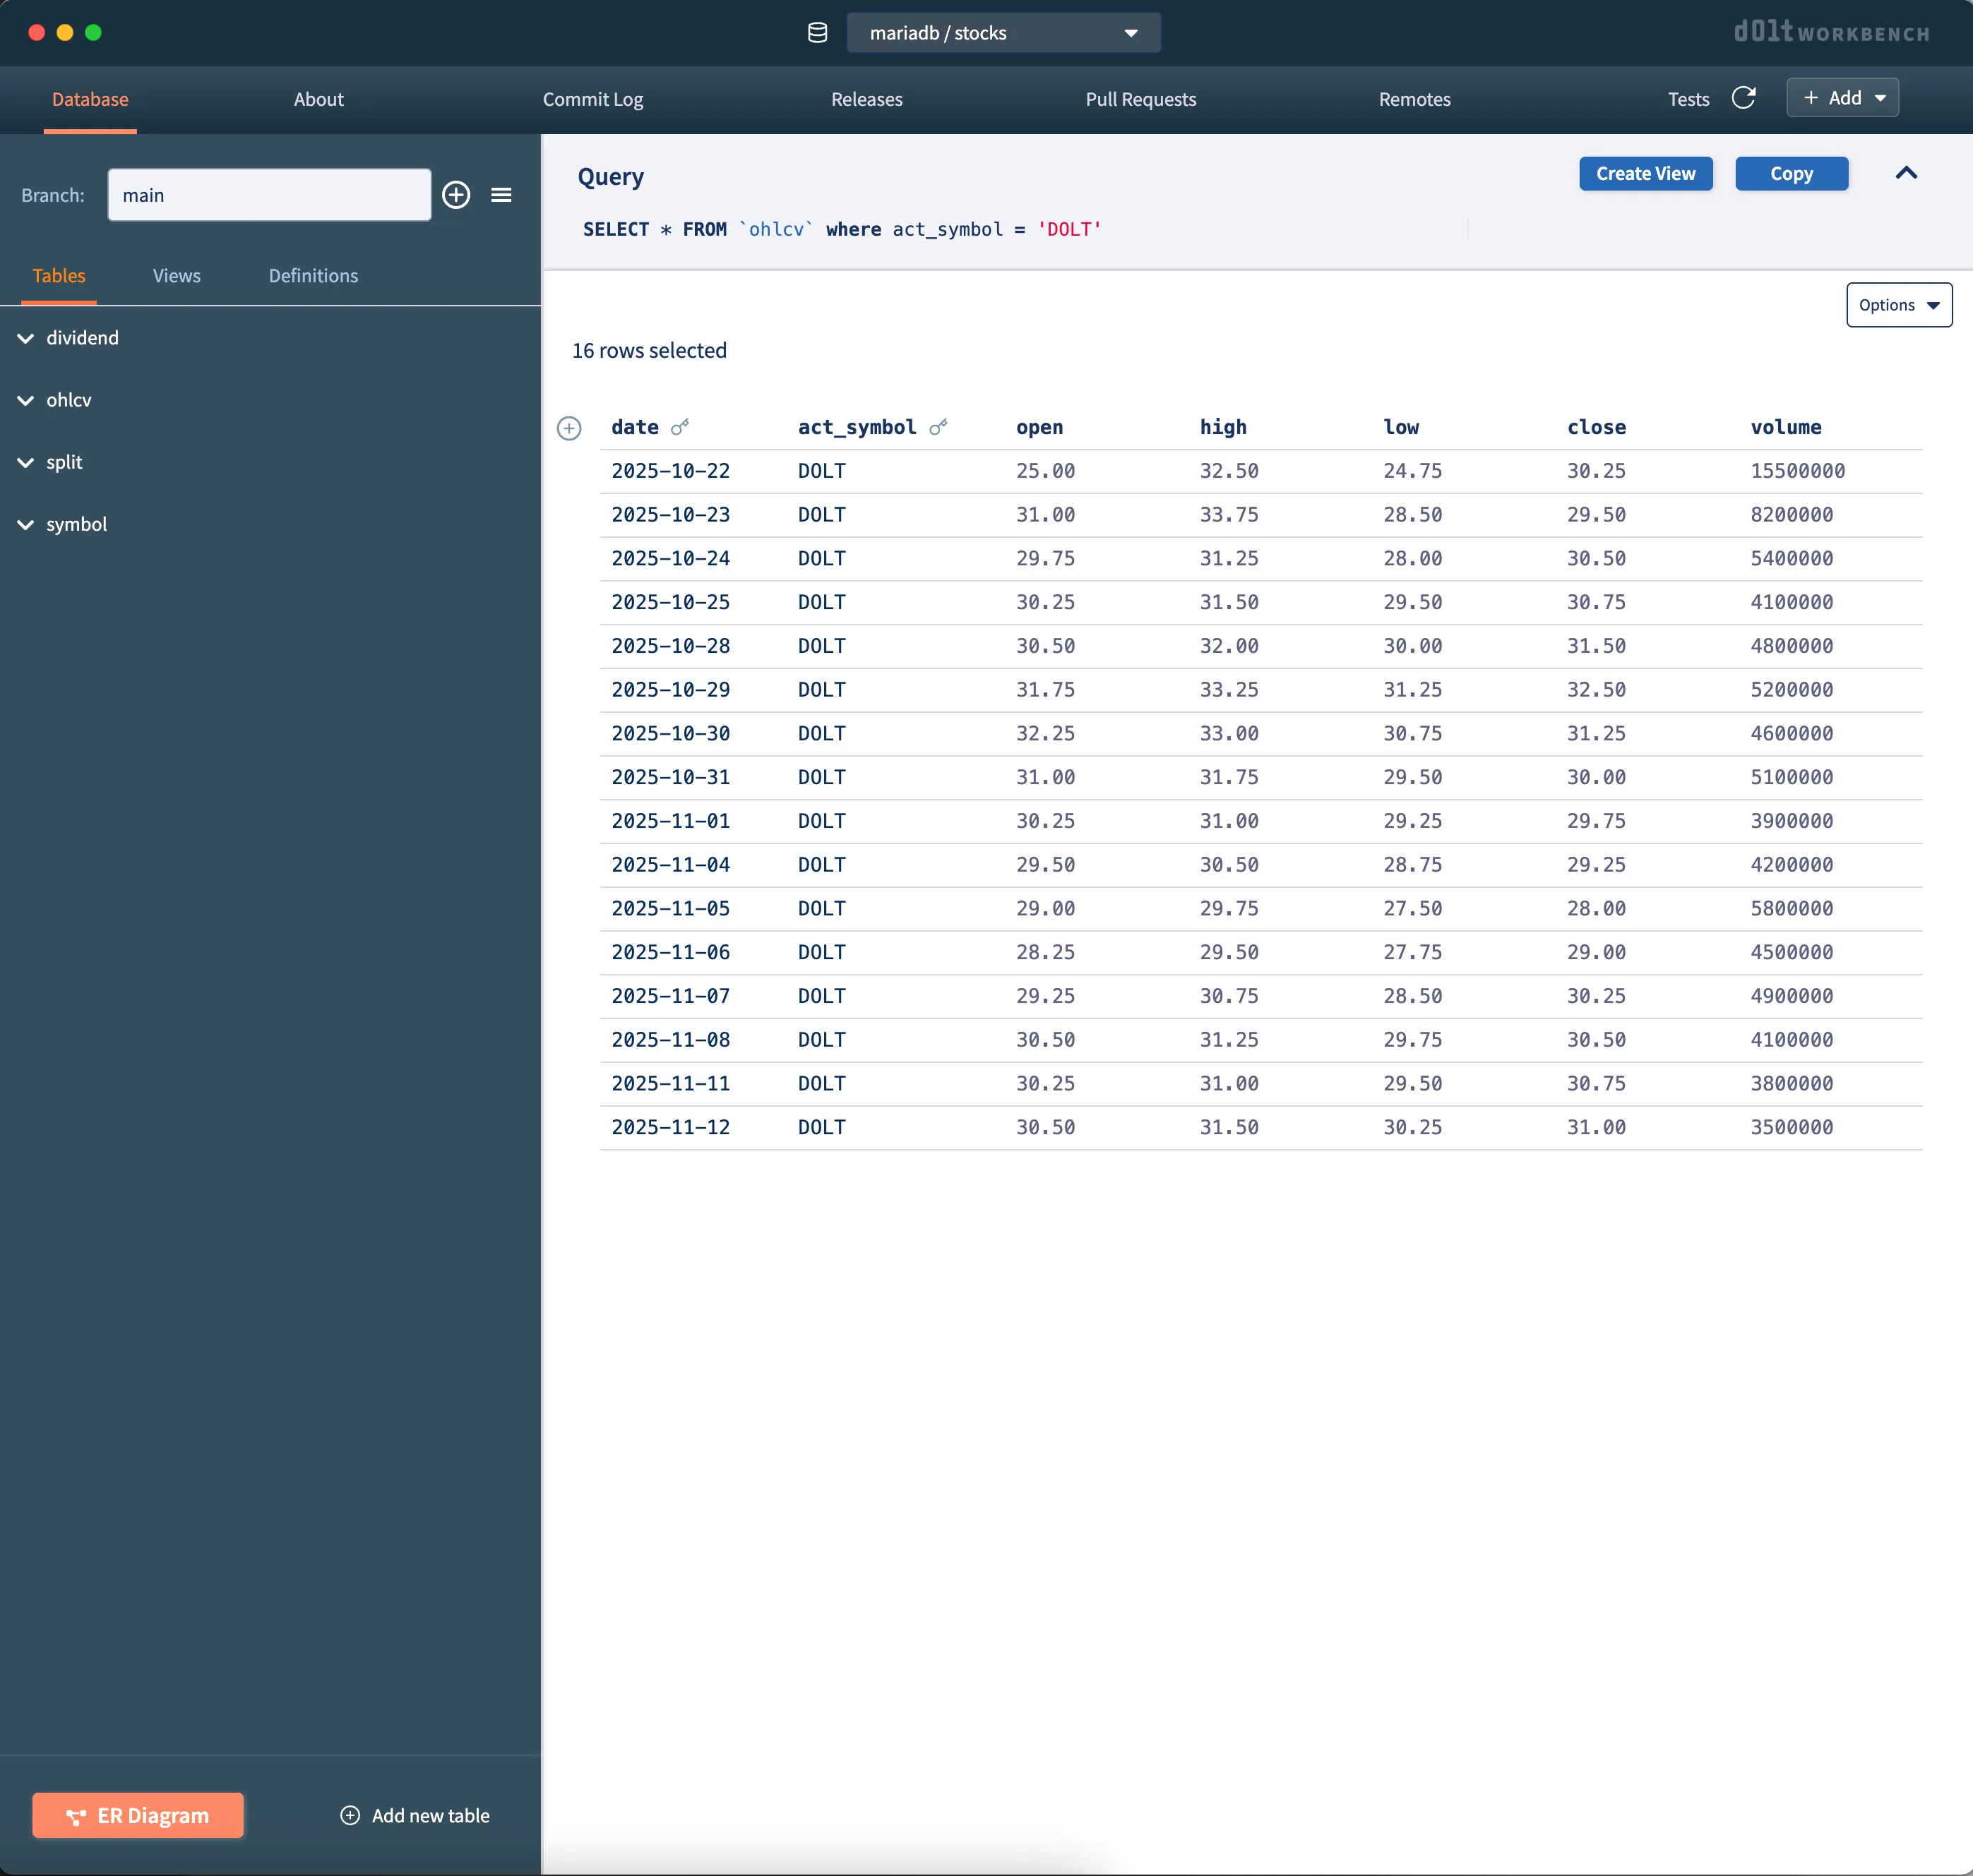Image resolution: width=1973 pixels, height=1876 pixels.
Task: Open the Options dropdown above the results
Action: [1898, 304]
